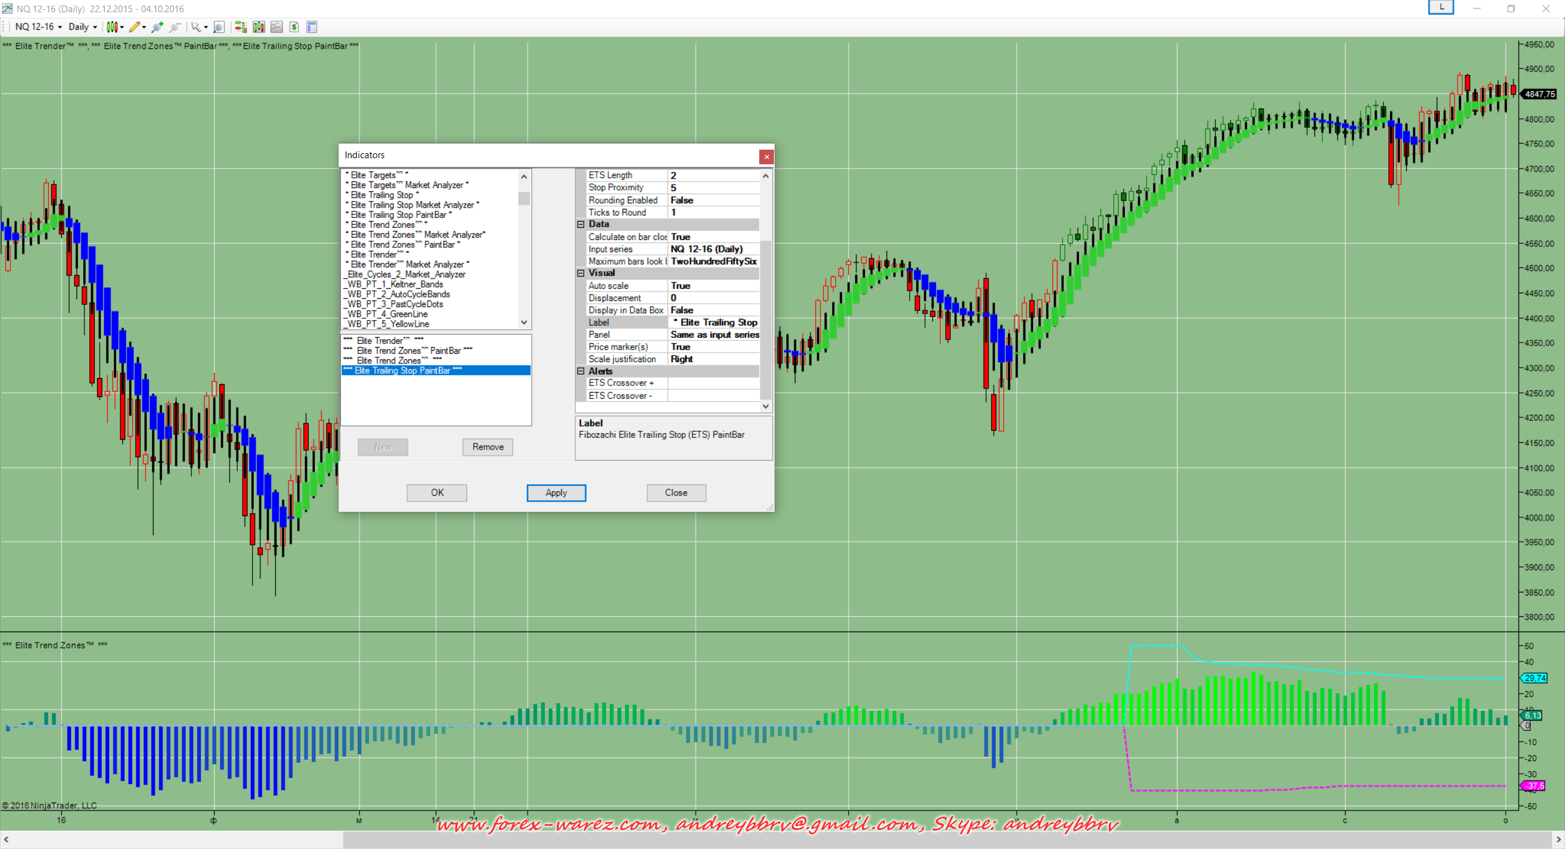Collapse the Alerts property section
Screen dimensions: 1565x849
pyautogui.click(x=581, y=371)
